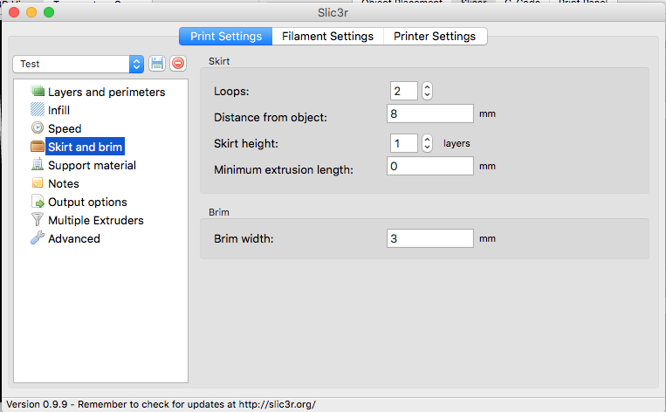This screenshot has height=412, width=666.
Task: Select the Notes tree item
Action: coord(64,183)
